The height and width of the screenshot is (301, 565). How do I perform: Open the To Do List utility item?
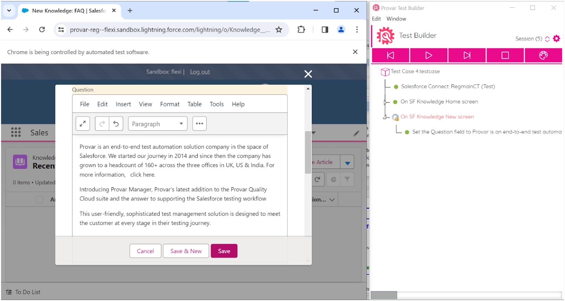pyautogui.click(x=23, y=292)
